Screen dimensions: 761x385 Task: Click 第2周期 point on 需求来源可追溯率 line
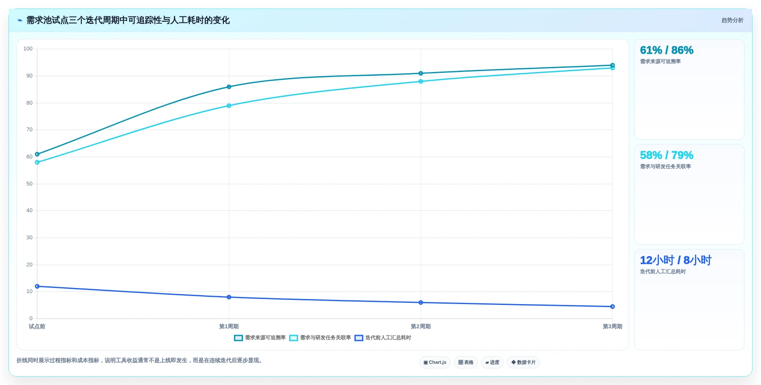coord(421,73)
